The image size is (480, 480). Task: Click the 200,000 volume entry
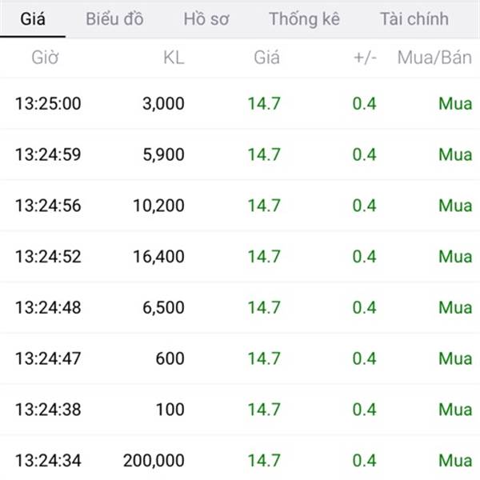154,461
